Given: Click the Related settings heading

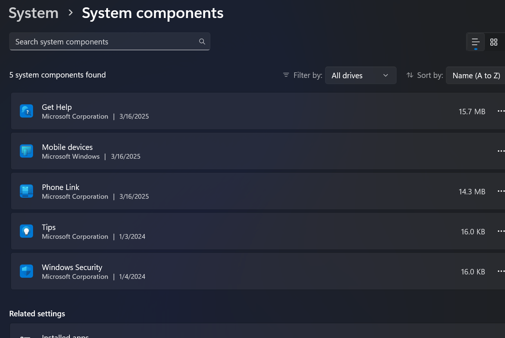Looking at the screenshot, I should [37, 314].
